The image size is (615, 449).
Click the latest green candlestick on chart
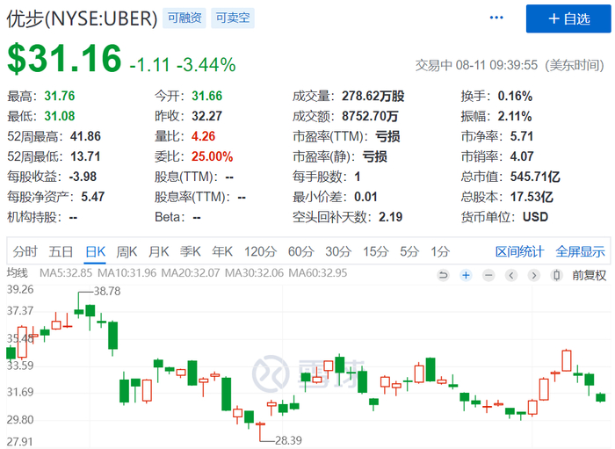point(600,397)
